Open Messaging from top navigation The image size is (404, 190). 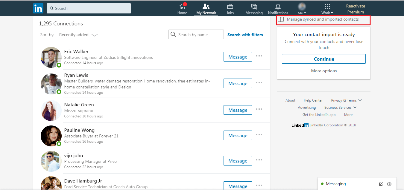(x=254, y=9)
